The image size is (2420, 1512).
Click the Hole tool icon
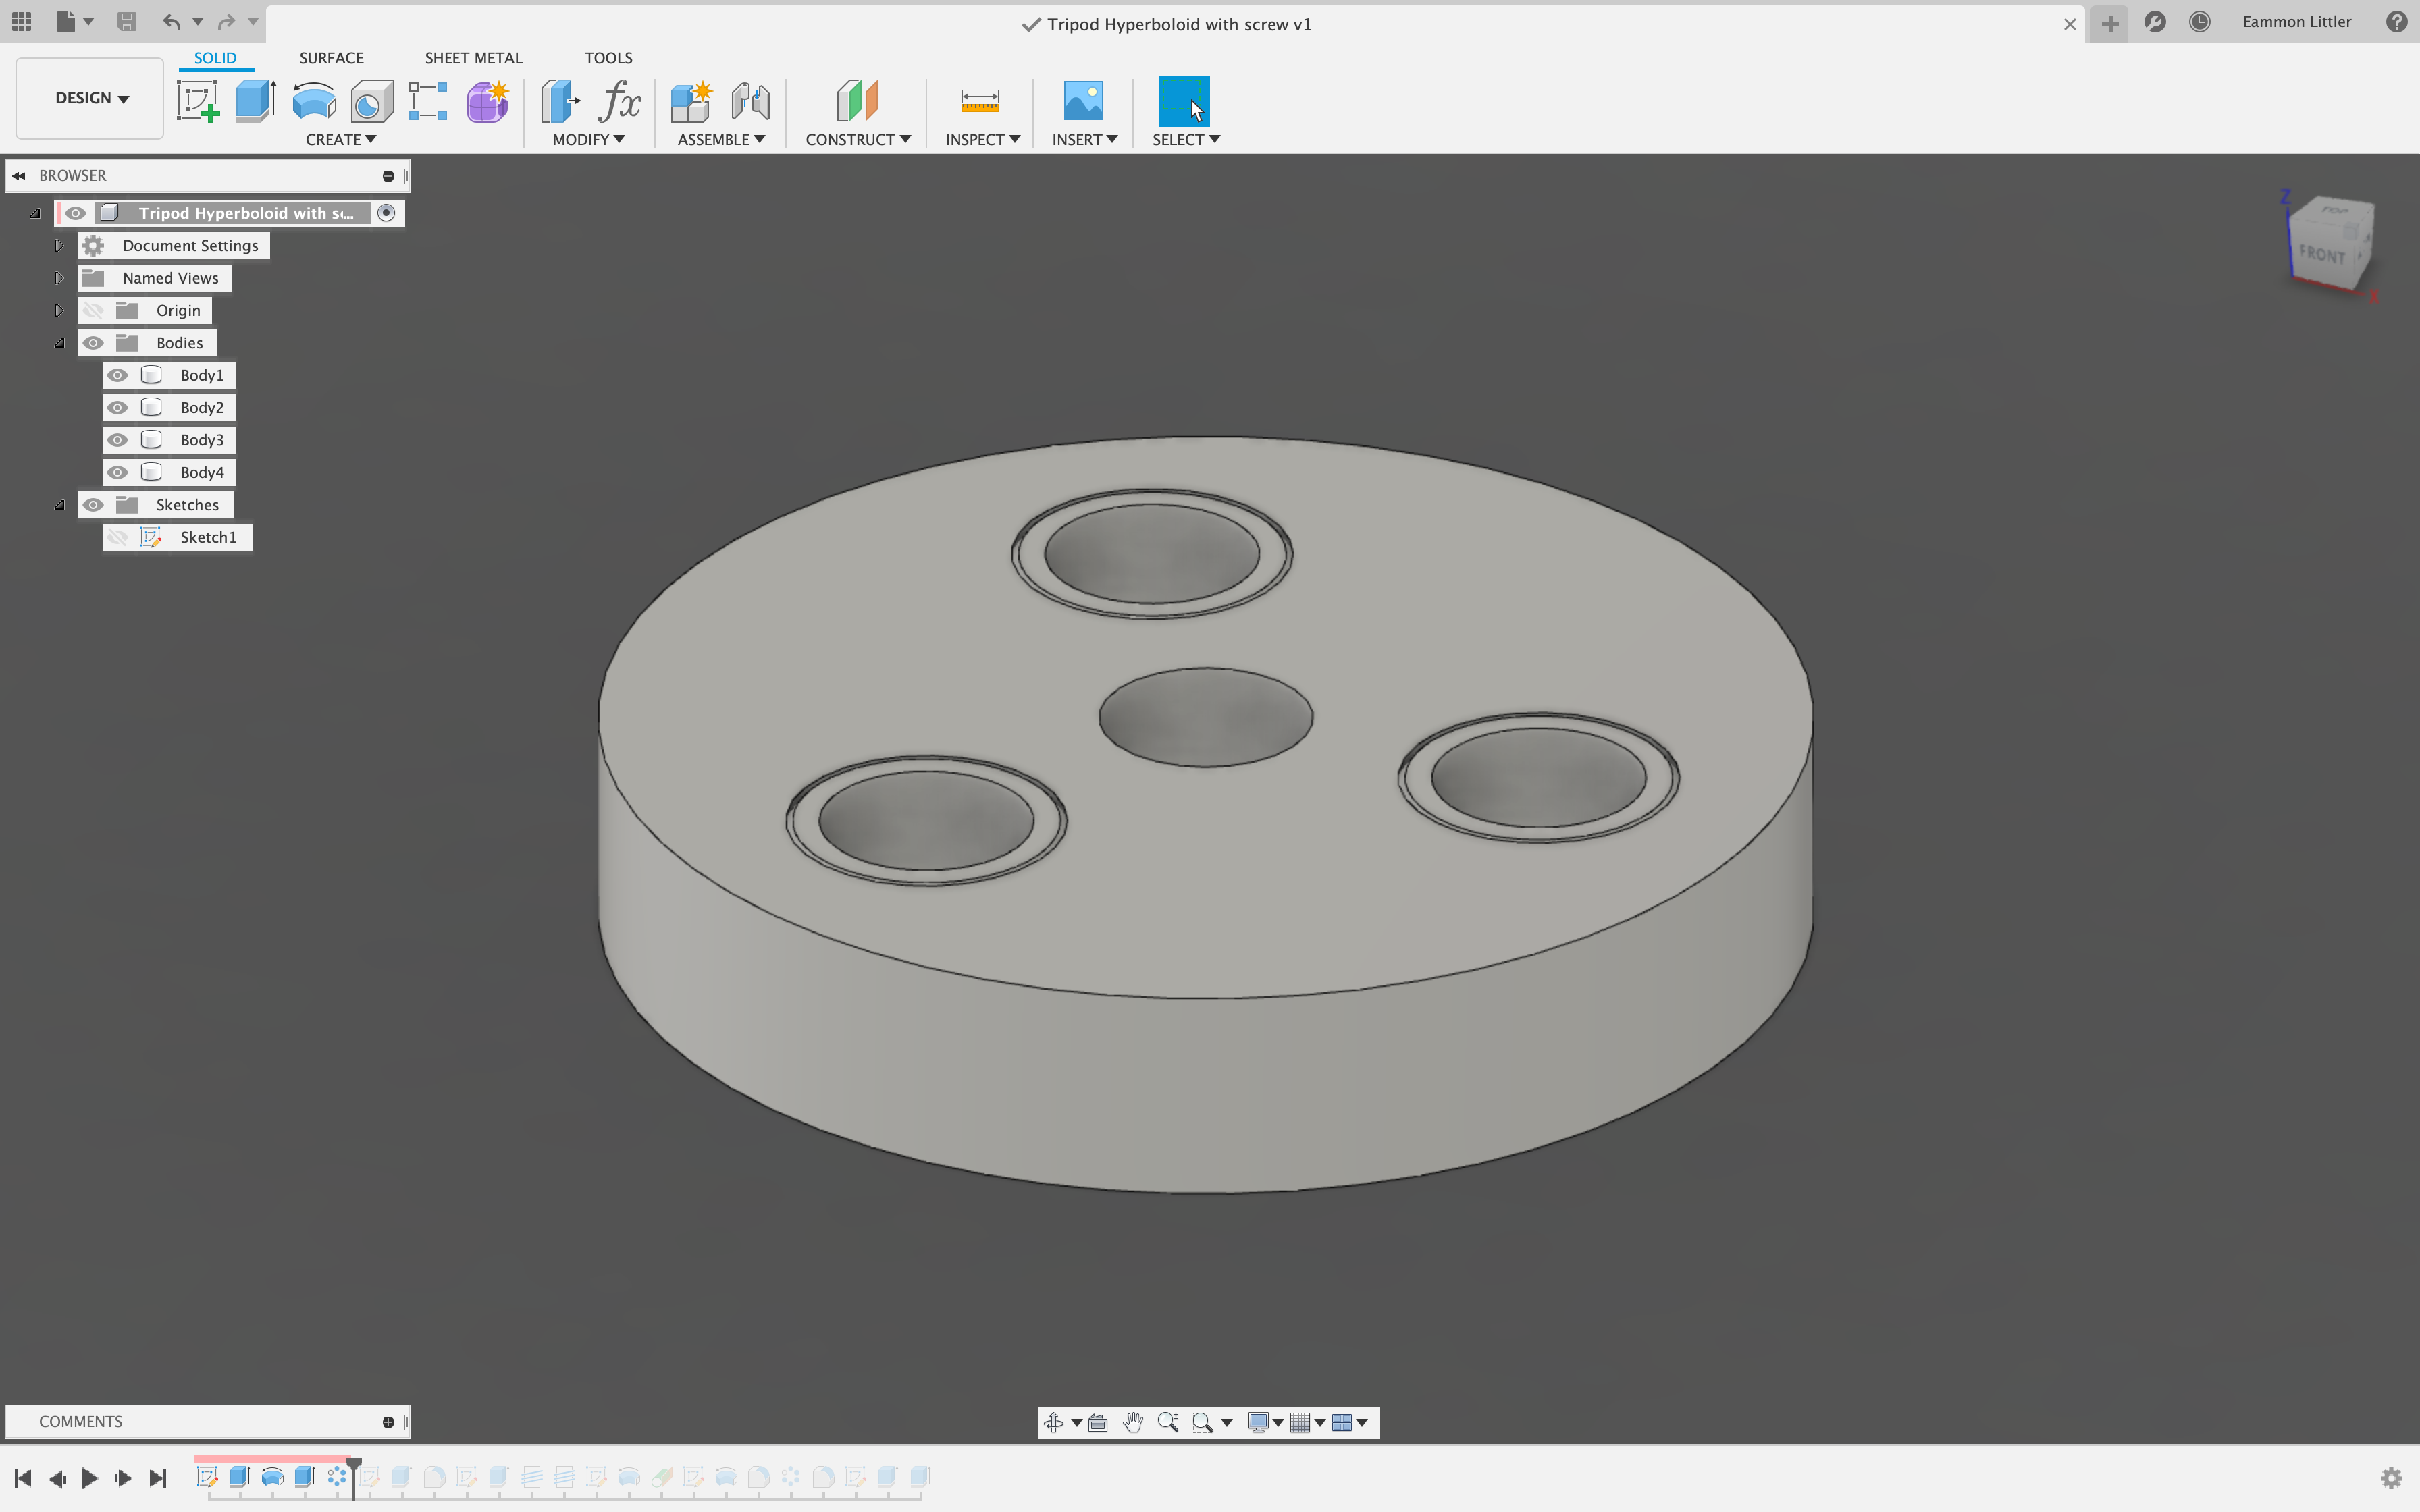372,101
